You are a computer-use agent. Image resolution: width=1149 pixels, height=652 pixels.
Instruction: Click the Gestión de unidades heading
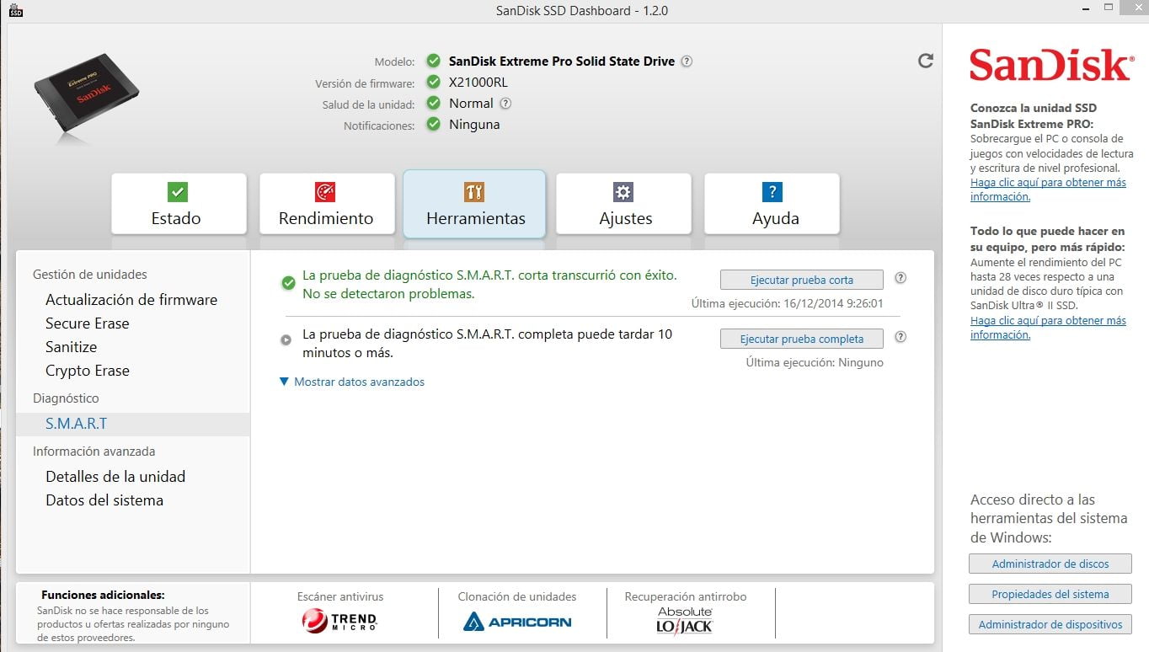pos(90,275)
